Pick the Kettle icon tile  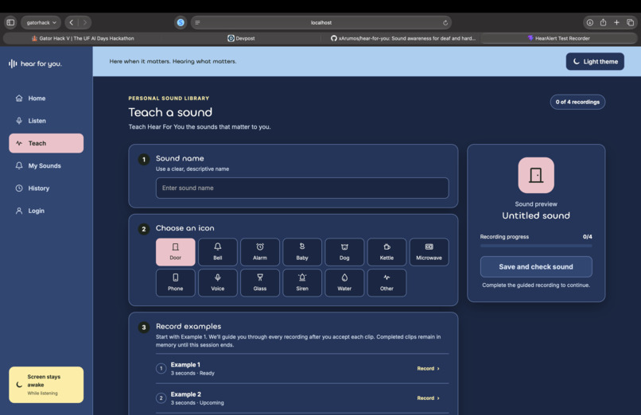tap(387, 252)
